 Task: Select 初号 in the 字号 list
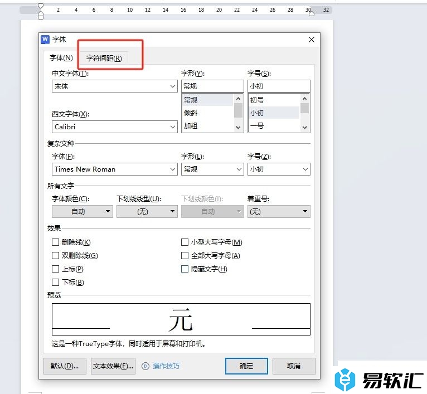(274, 100)
